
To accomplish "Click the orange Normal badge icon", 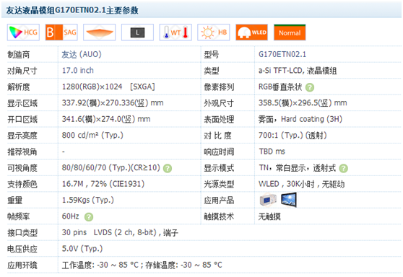I will pos(290,32).
